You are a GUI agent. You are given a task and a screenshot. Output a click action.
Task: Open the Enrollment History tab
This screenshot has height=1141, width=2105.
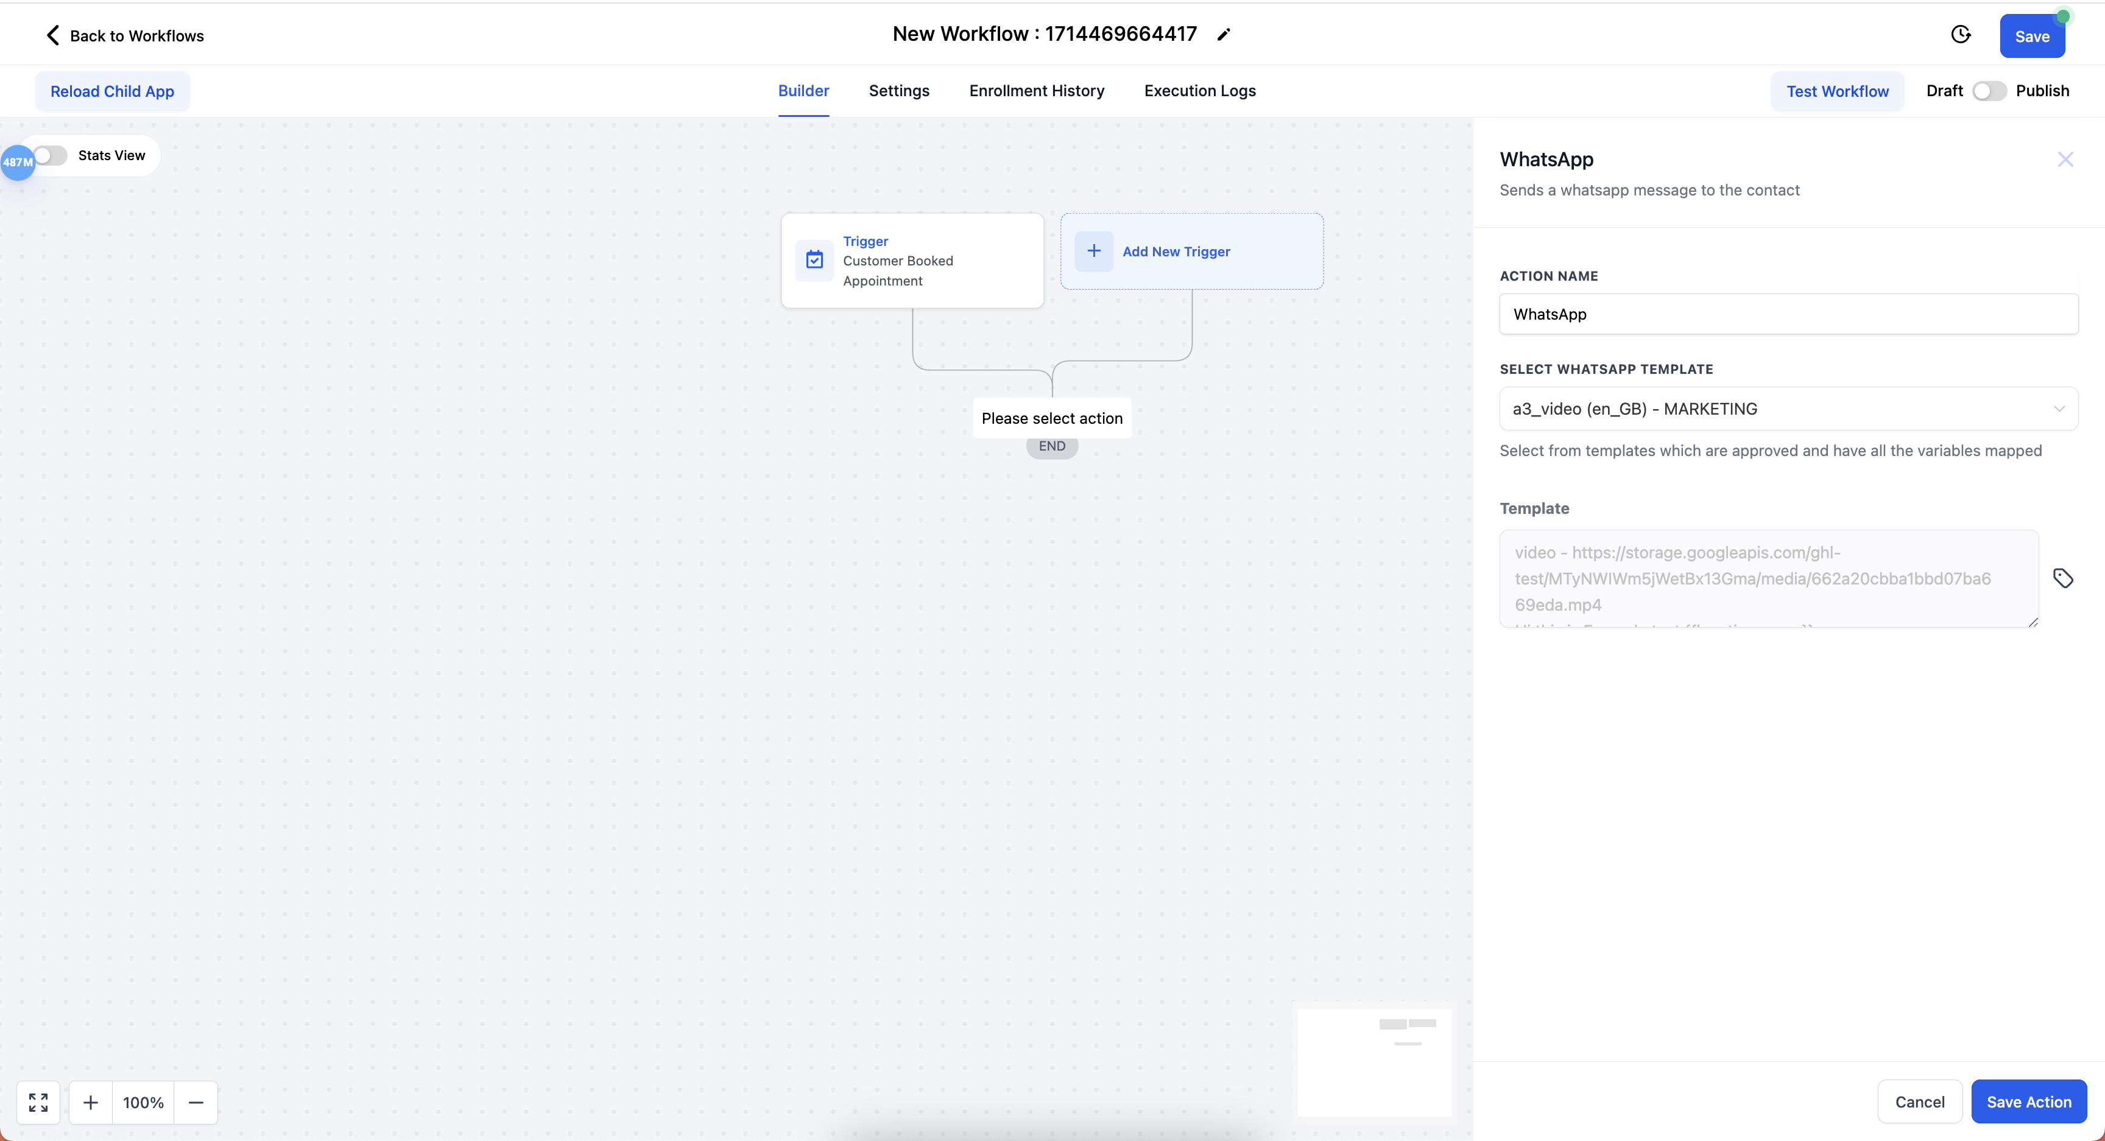[1036, 91]
